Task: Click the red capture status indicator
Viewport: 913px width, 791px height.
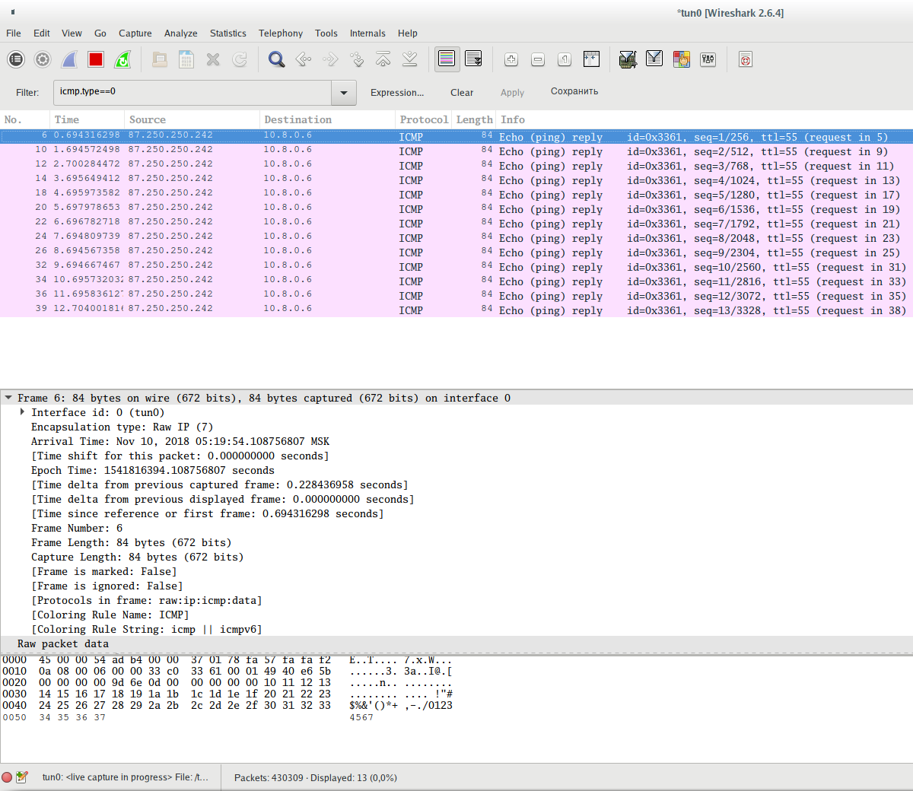Action: tap(7, 777)
